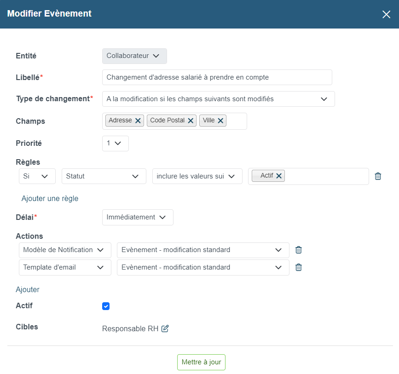Remove the Actif value from the rule
The width and height of the screenshot is (399, 374).
coord(279,176)
